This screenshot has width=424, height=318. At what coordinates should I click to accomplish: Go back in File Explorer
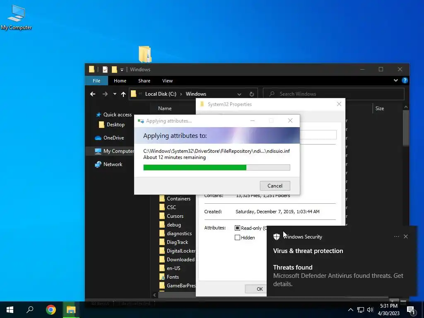[x=93, y=94]
